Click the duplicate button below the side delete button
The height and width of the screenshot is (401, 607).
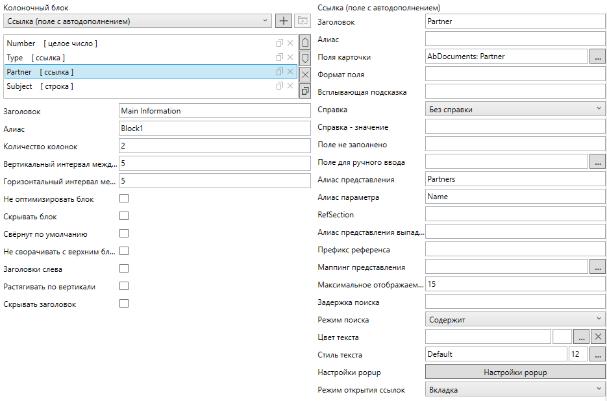click(305, 90)
